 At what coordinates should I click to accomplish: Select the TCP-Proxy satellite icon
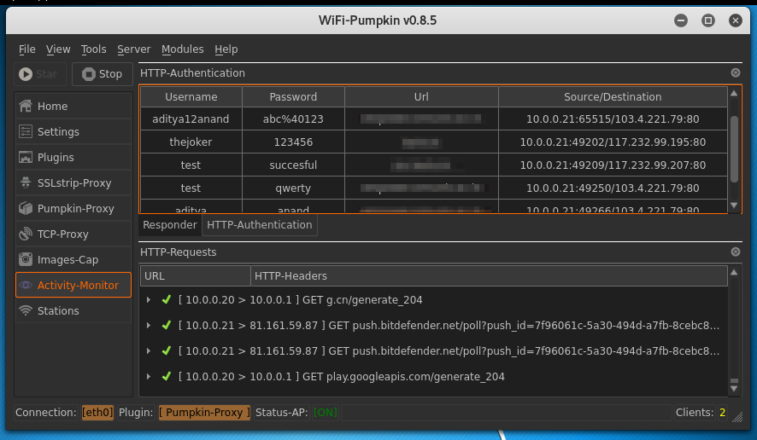click(x=26, y=234)
